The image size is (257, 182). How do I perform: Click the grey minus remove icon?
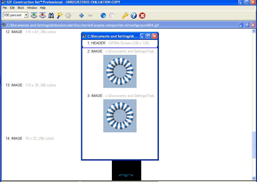coord(90,16)
